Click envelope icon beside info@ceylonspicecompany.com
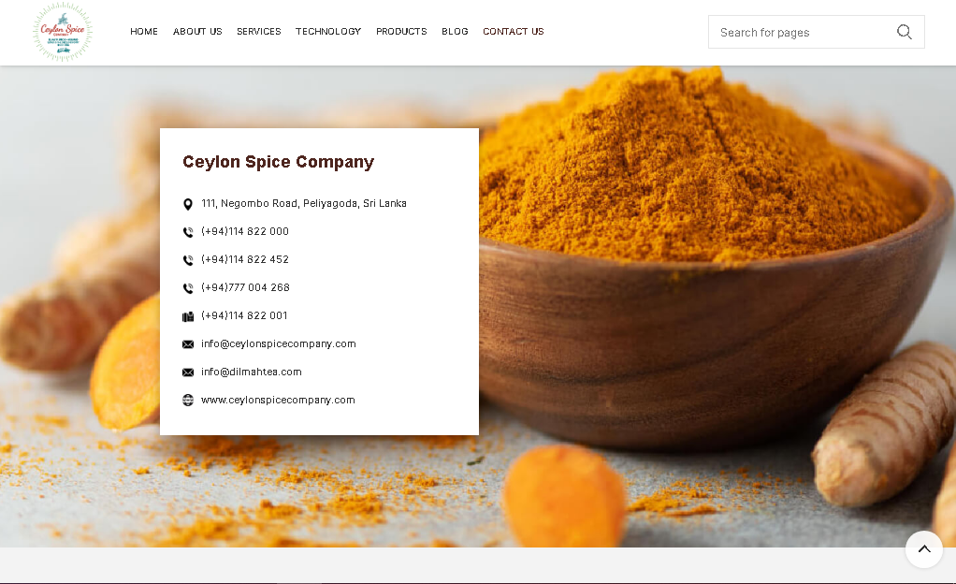This screenshot has height=584, width=956. [x=188, y=344]
